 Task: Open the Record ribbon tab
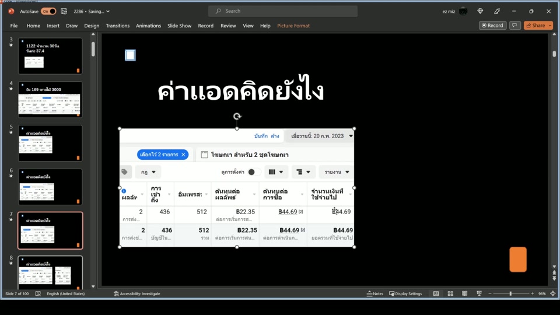coord(206,26)
